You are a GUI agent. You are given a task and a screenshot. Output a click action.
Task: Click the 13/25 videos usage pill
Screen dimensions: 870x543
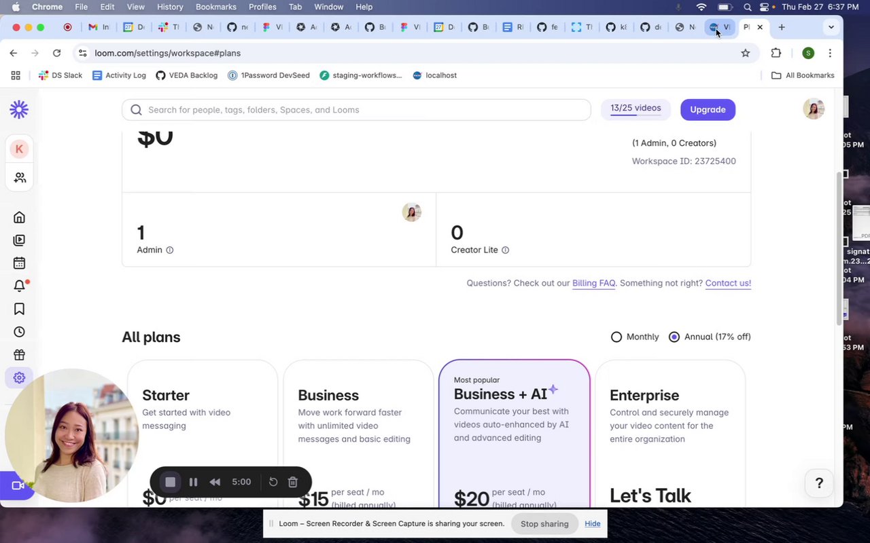636,109
